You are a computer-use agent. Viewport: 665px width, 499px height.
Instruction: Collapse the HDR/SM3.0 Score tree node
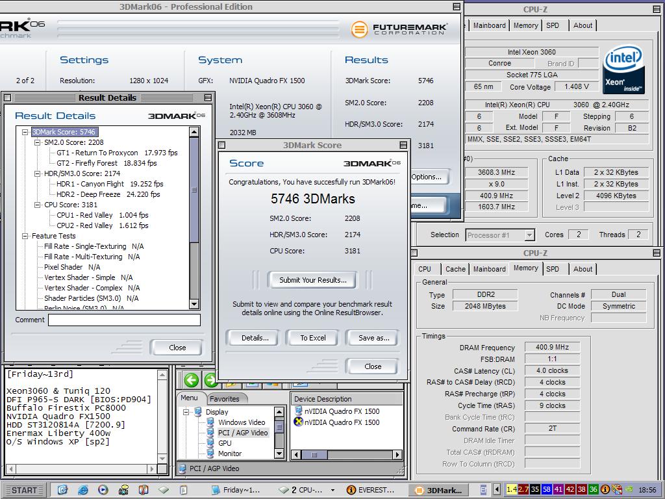pyautogui.click(x=37, y=173)
